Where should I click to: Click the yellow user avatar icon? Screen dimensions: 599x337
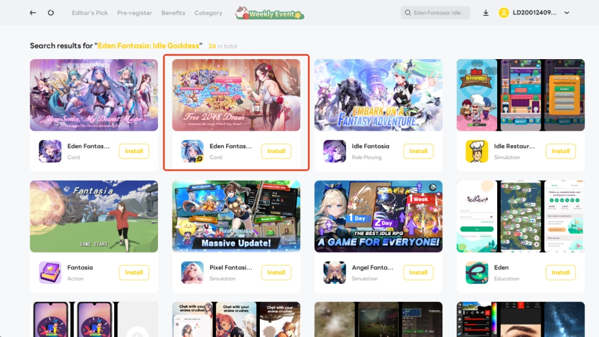(504, 12)
